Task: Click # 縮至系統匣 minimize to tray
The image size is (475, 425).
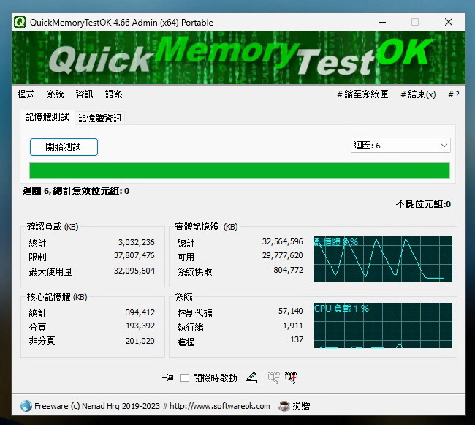Action: [x=362, y=94]
